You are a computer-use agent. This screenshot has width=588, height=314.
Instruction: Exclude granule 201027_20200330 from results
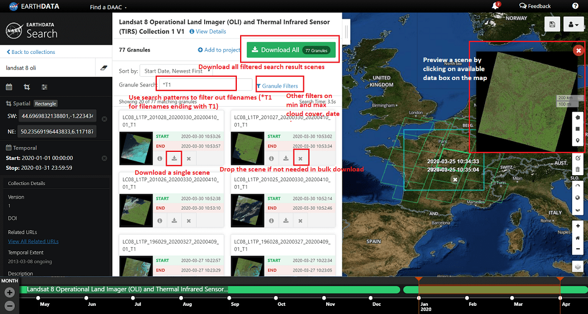click(301, 158)
